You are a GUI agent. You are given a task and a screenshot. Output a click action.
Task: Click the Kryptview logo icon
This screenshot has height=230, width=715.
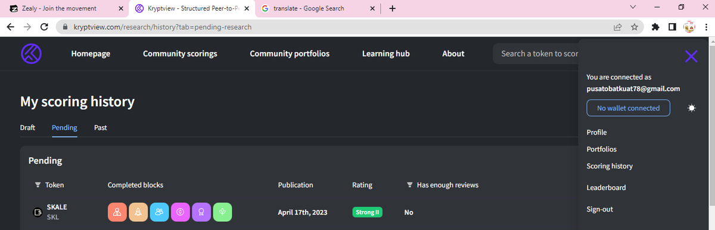pos(31,54)
